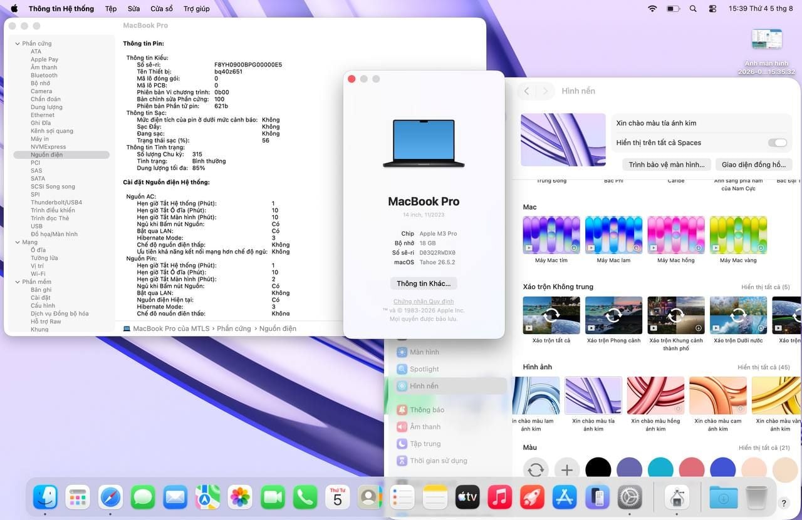
Task: Toggle 'Hiển thị trên tất cả Spaces' switch
Action: tap(778, 143)
